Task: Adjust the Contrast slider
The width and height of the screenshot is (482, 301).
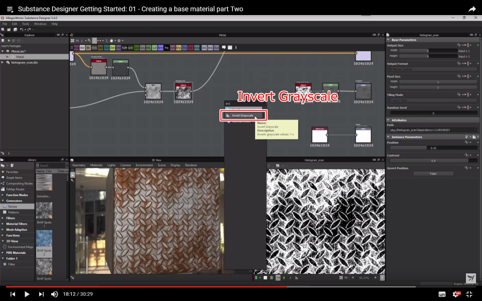Action: [x=433, y=161]
